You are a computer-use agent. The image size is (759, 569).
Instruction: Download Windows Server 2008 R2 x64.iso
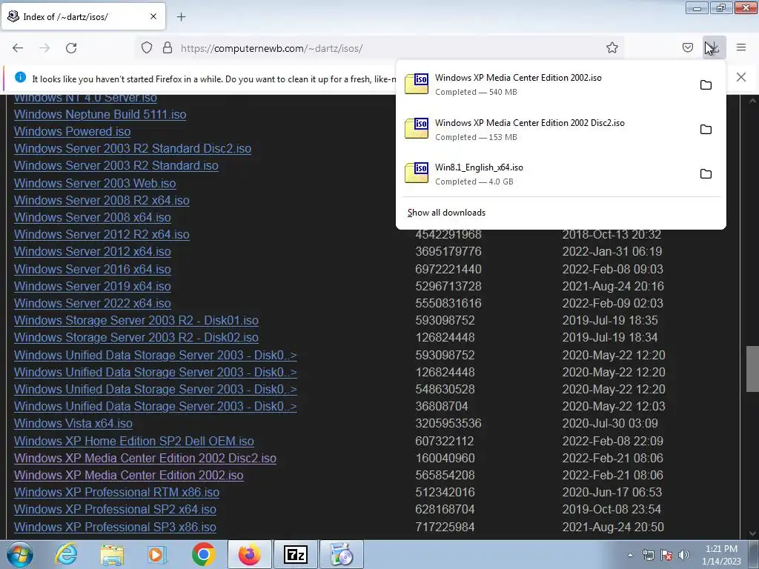point(102,200)
